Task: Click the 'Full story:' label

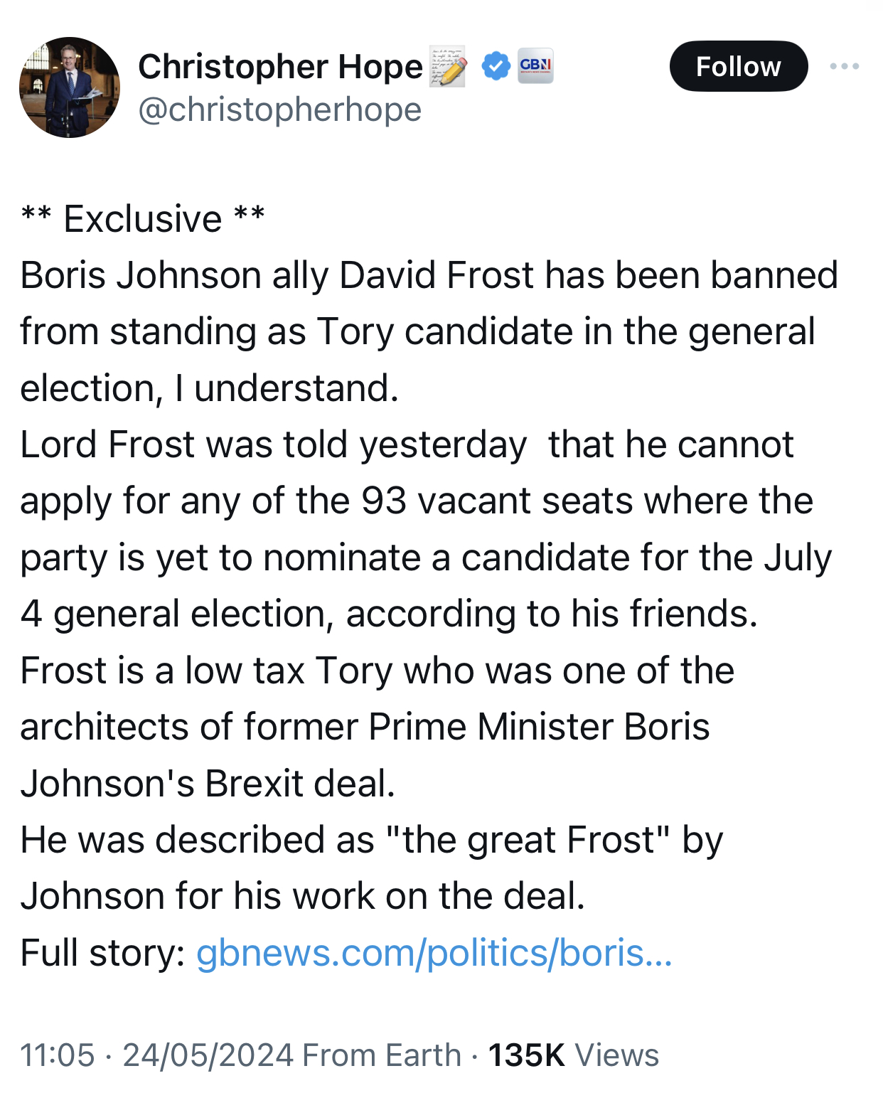Action: 102,952
